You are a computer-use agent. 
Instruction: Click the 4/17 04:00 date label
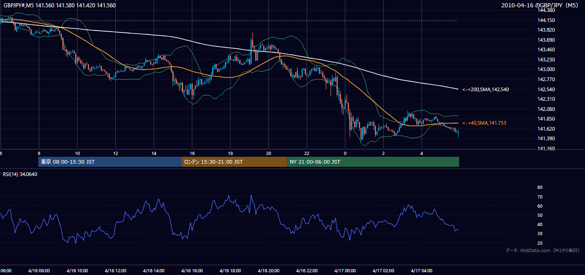422,270
